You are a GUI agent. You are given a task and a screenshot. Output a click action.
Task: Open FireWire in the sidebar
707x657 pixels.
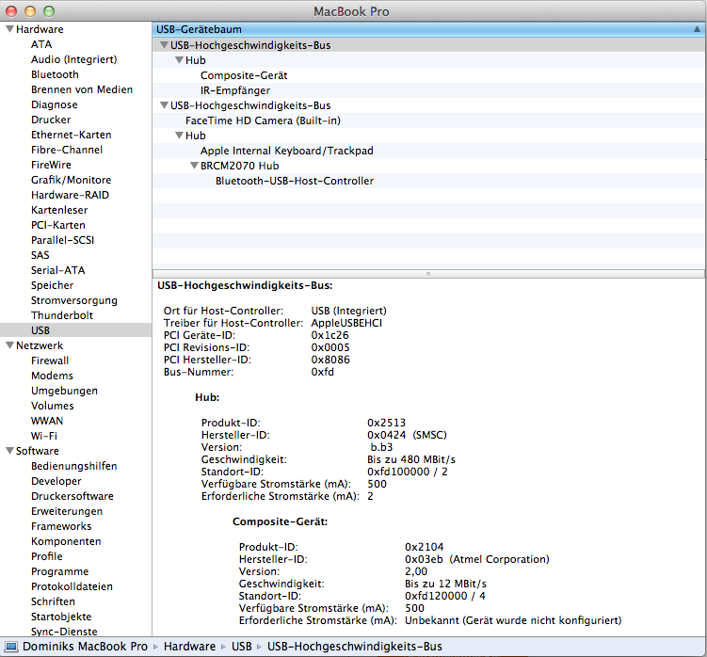[51, 165]
